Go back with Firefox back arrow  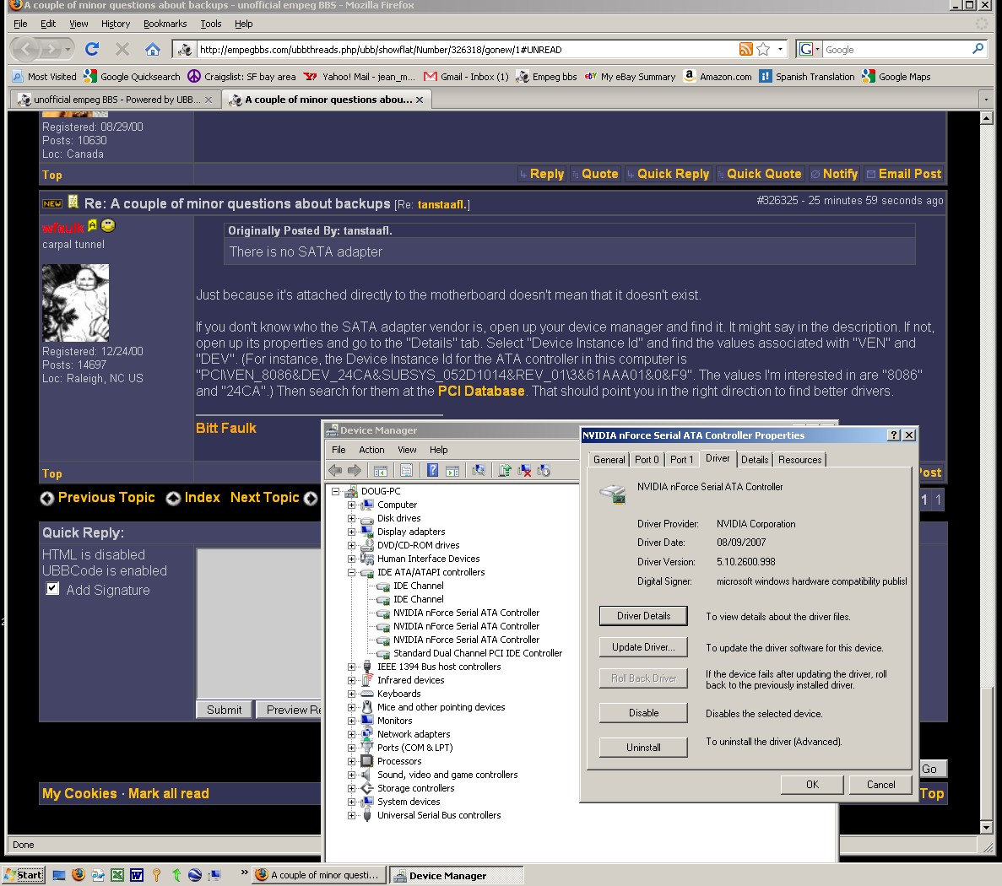[x=25, y=49]
